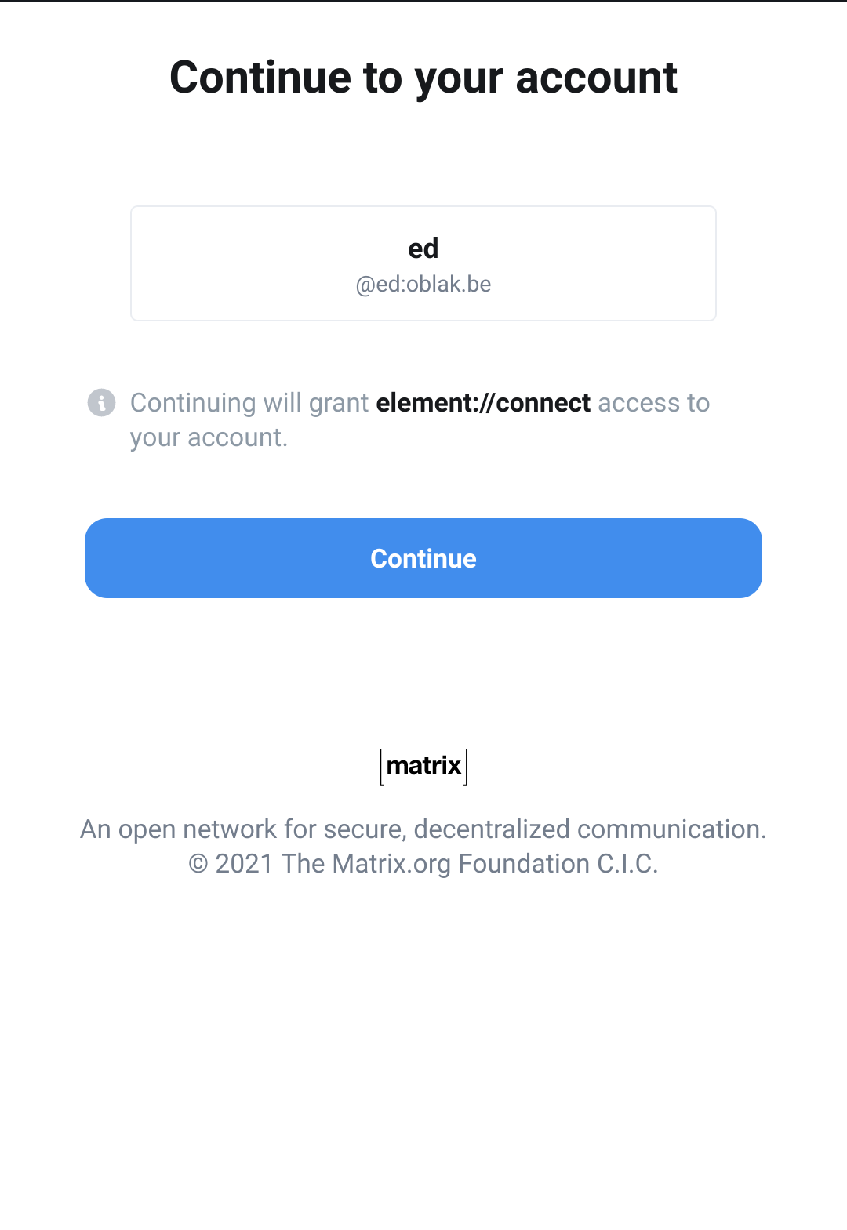Click the info icon beside the access notice
The image size is (847, 1230).
coord(101,403)
